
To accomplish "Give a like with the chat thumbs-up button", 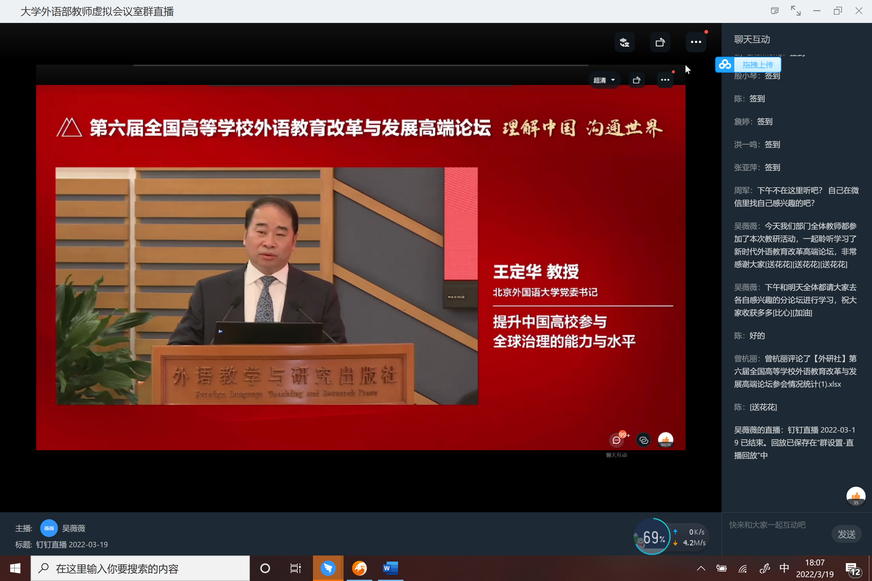I will pyautogui.click(x=856, y=497).
